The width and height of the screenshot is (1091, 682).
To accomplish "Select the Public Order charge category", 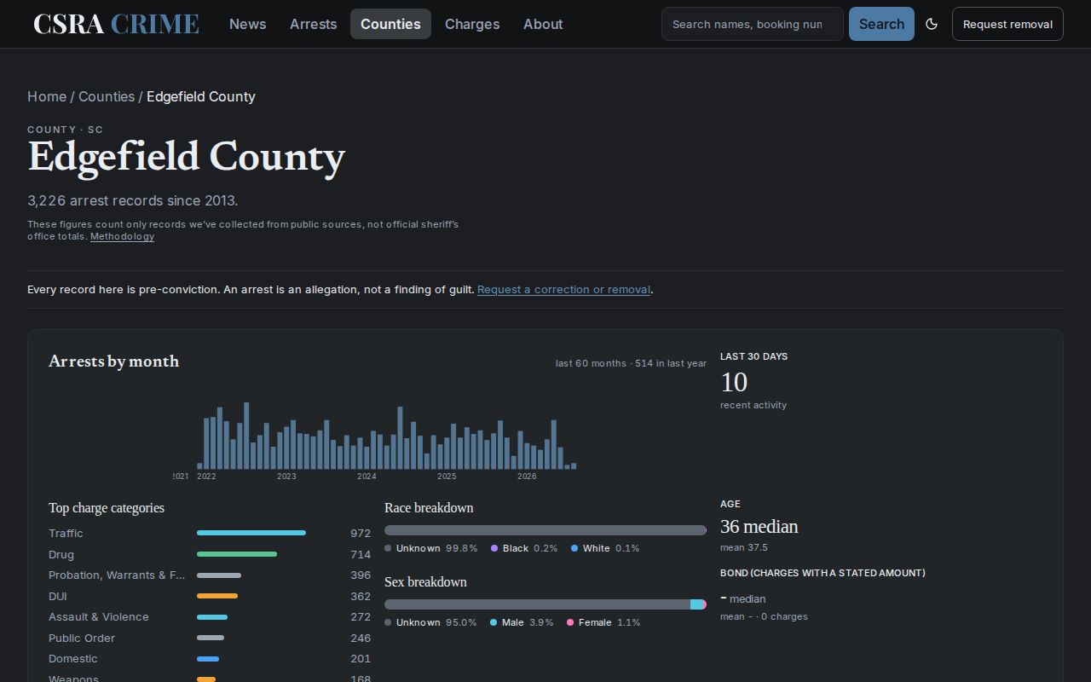I will tap(82, 638).
